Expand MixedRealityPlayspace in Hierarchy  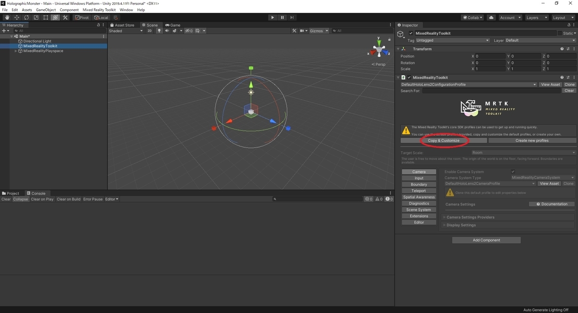tap(16, 51)
